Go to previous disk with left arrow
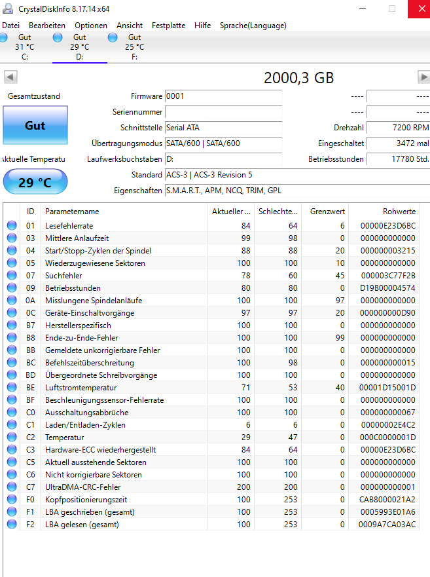 coord(10,77)
